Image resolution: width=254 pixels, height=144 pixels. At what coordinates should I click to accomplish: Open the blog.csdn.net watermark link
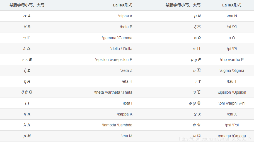215,139
